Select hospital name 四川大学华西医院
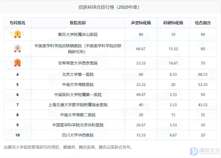The width and height of the screenshot is (221, 158). pos(78,135)
